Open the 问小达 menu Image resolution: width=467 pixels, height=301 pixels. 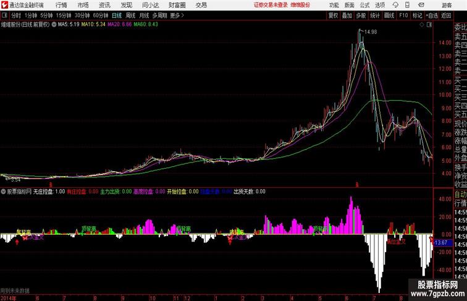coord(150,5)
